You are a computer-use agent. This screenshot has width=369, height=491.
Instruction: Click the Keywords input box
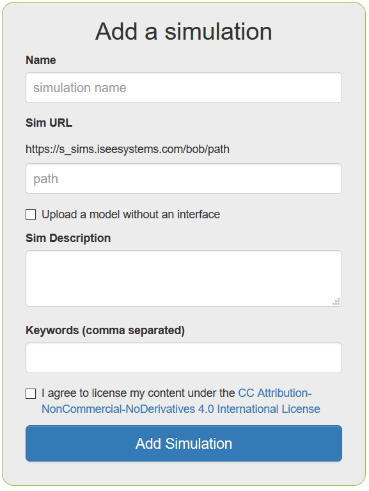point(184,358)
